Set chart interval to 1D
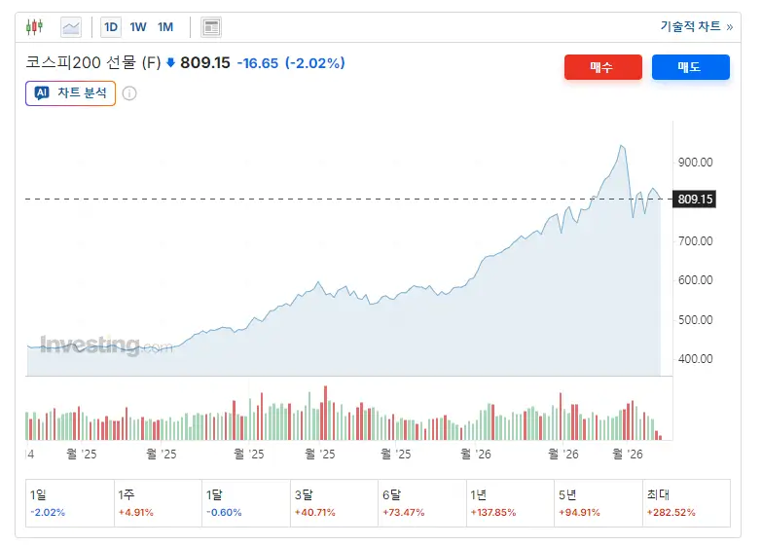The image size is (762, 546). [111, 27]
